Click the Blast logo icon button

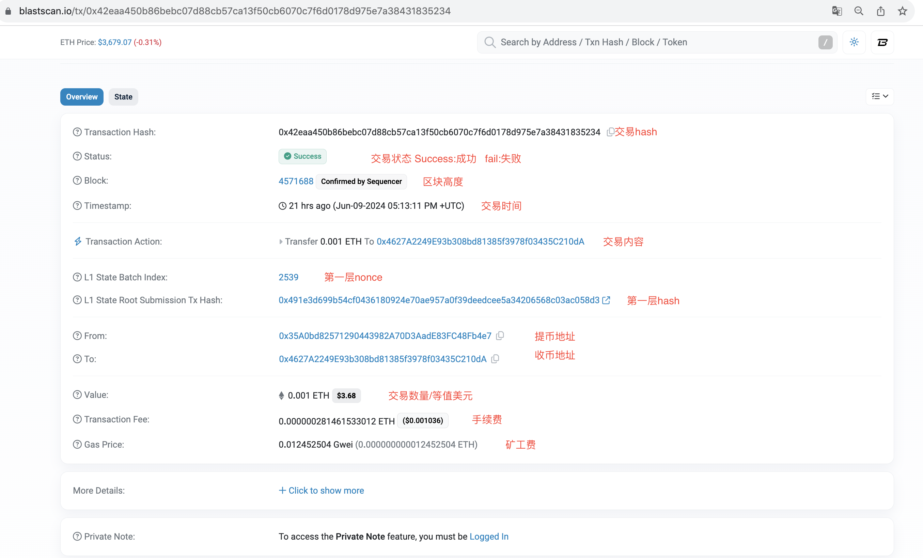click(882, 42)
